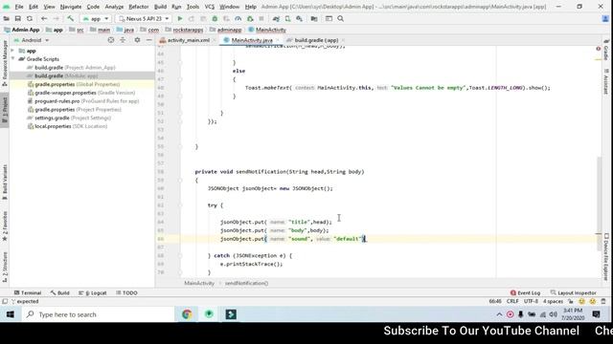Open the VCS menu
Screen dimensions: 613x344
coord(210,7)
